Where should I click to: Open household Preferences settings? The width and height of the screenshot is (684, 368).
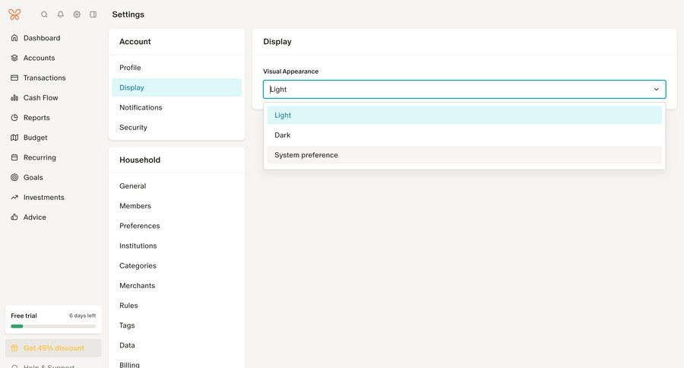pos(176,226)
